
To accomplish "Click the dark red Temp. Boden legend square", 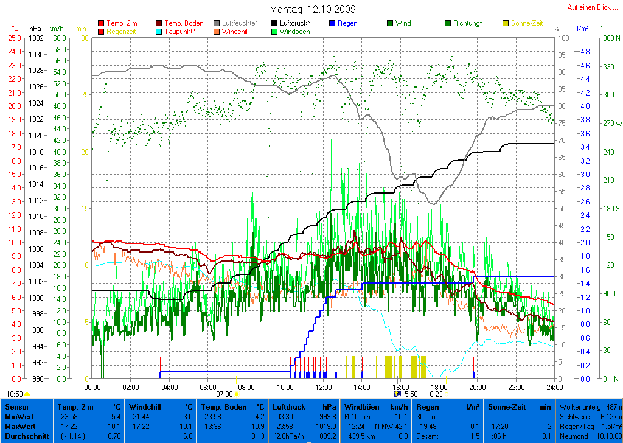I will 159,24.
